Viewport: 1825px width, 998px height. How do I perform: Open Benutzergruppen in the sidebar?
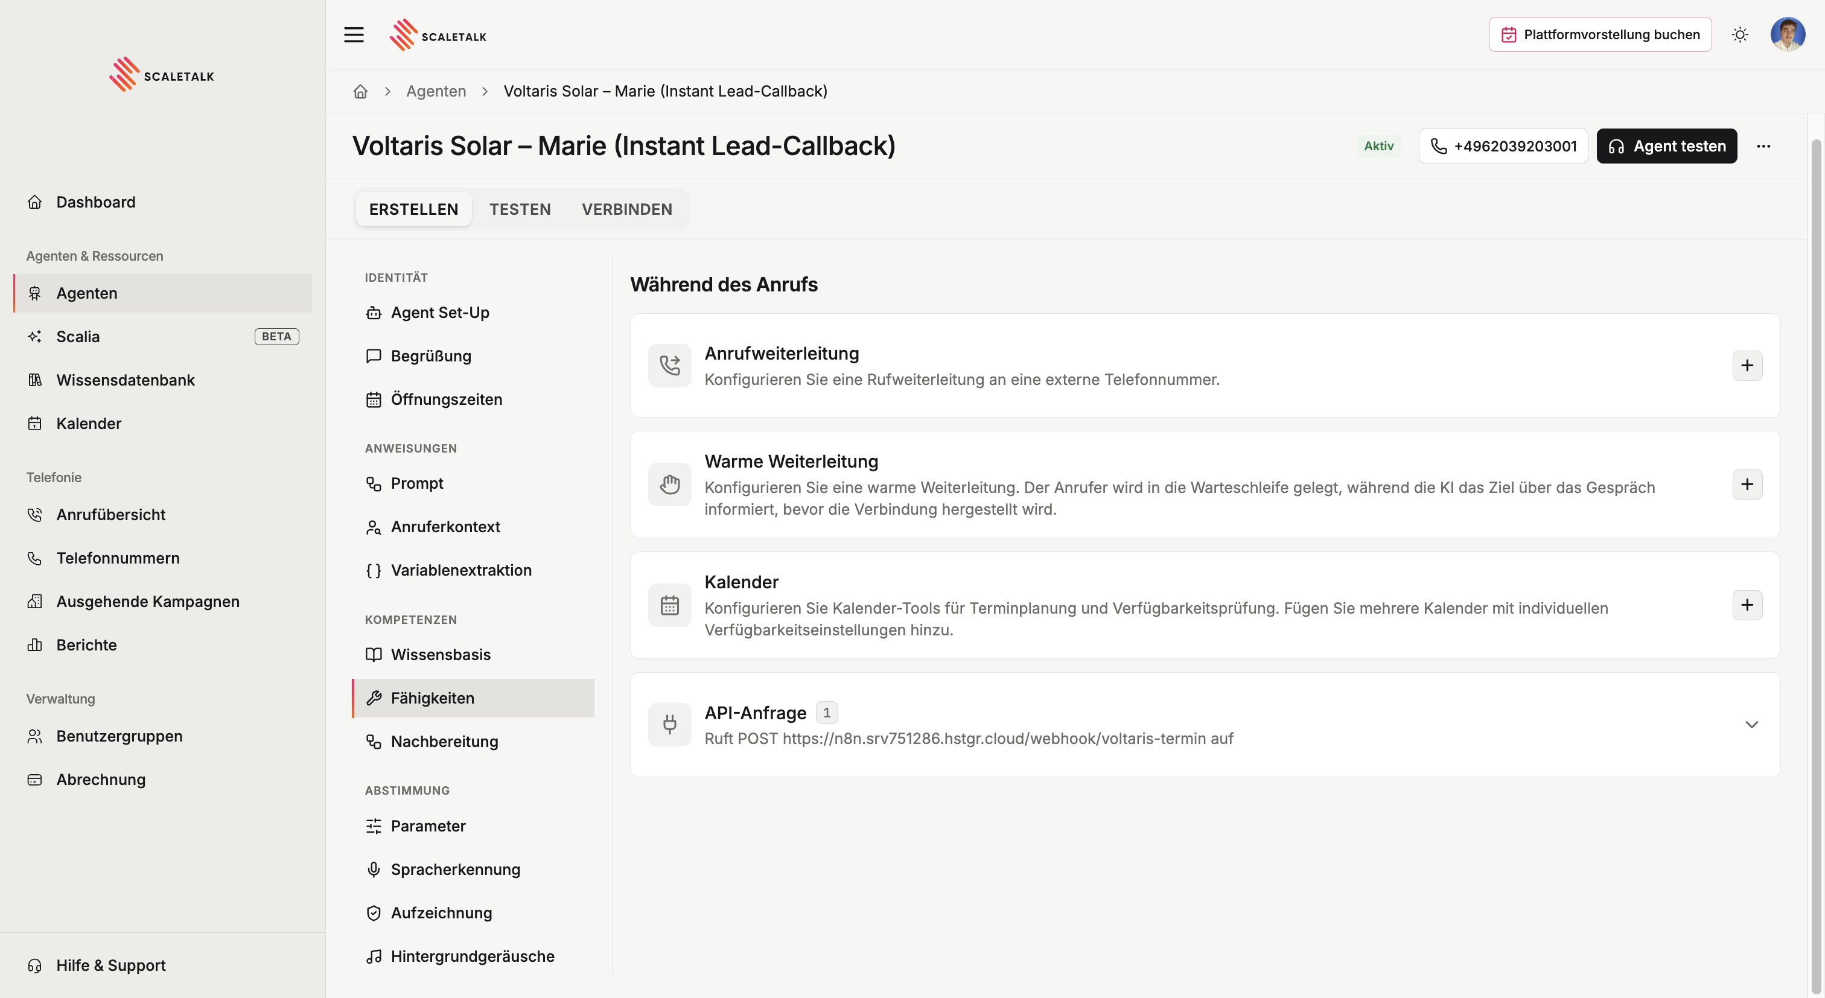point(162,736)
